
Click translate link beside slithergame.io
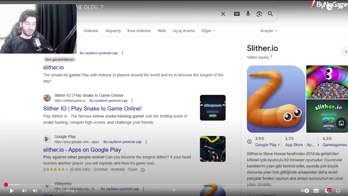pyautogui.click(x=108, y=101)
